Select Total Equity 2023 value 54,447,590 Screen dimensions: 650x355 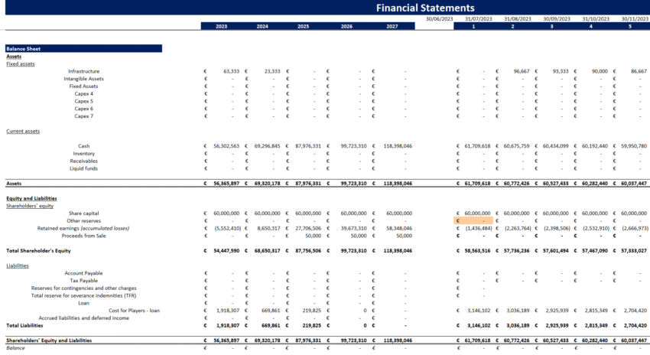click(226, 250)
